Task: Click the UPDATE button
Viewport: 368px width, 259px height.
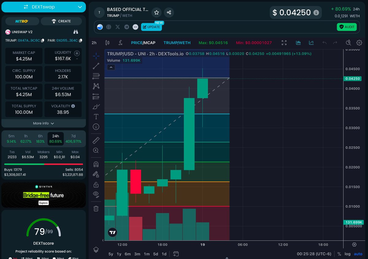Action: coord(151,27)
